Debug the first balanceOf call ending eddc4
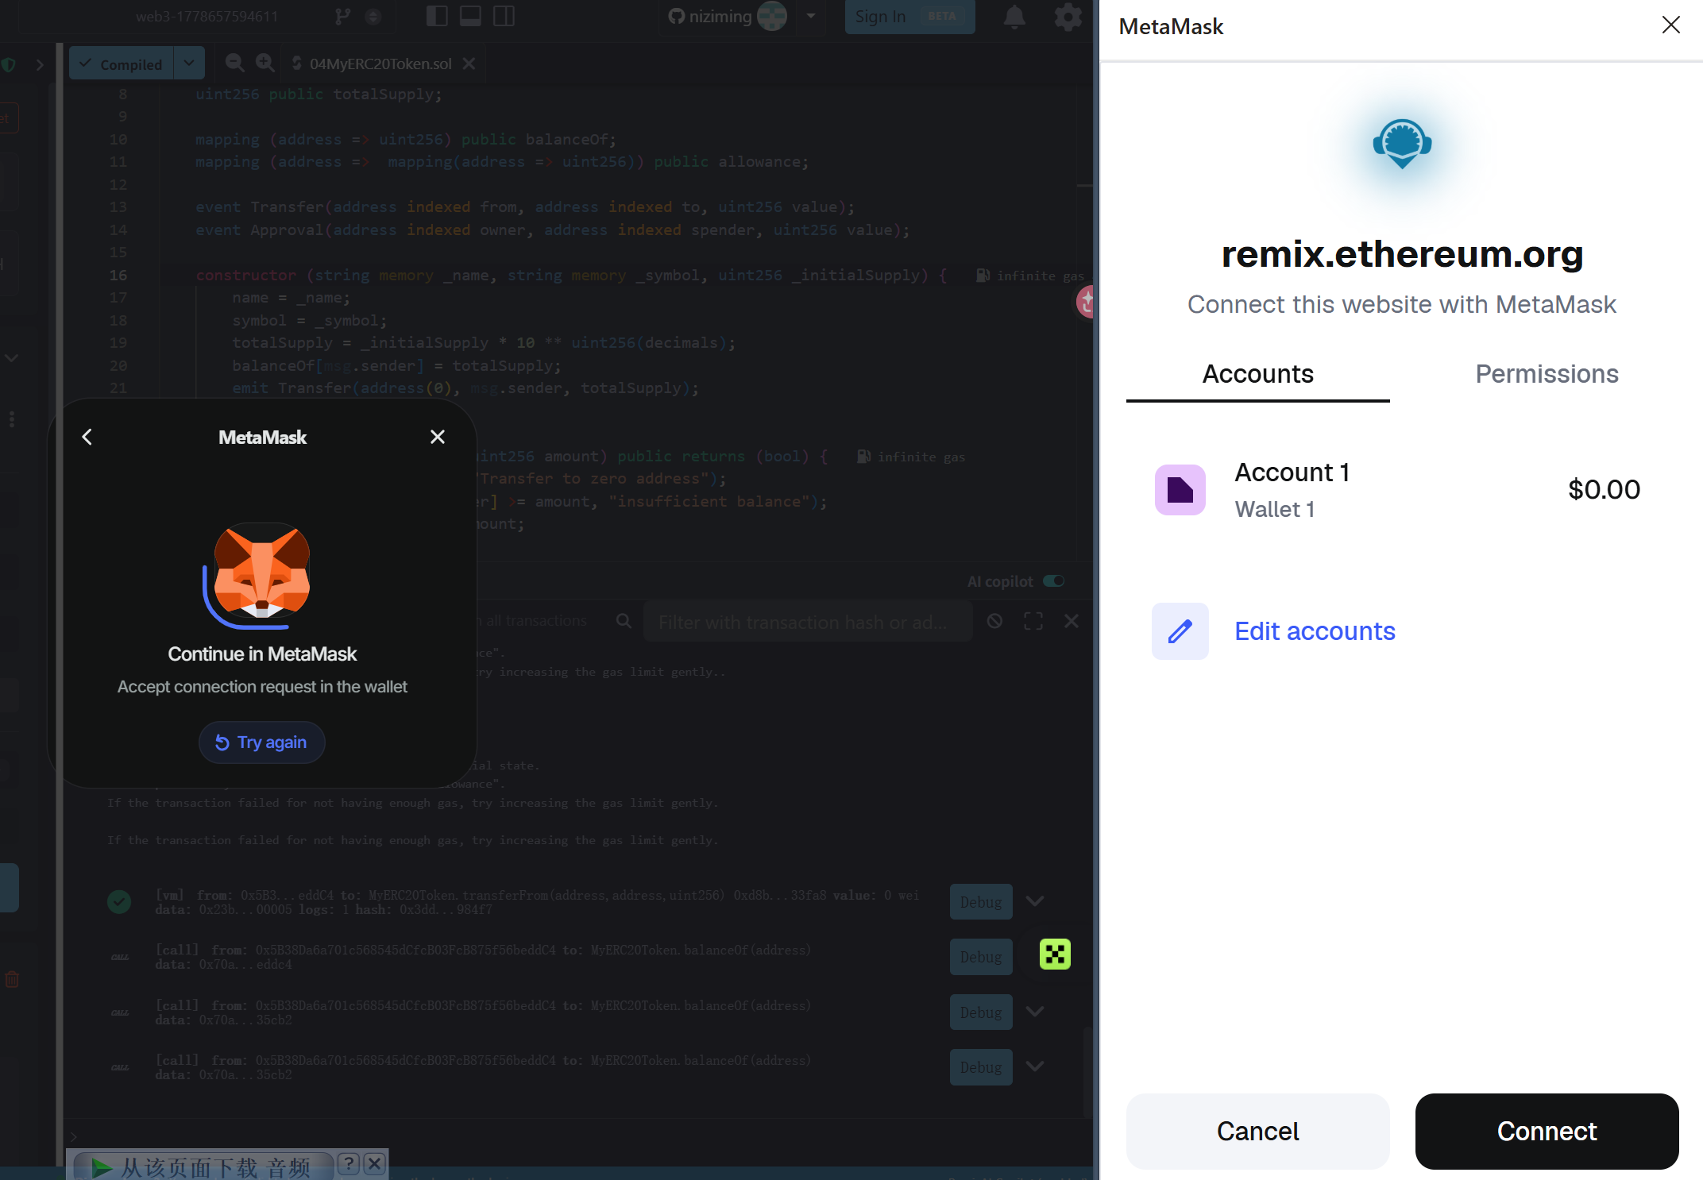The image size is (1703, 1180). point(981,957)
